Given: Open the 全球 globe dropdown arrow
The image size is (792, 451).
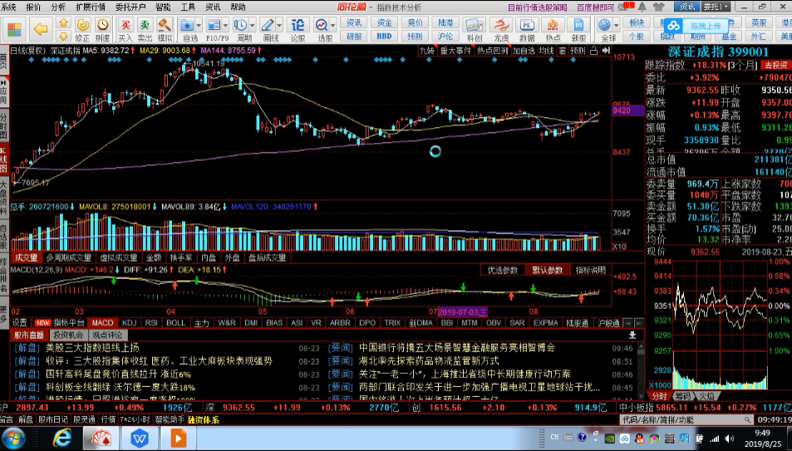Looking at the screenshot, I should (616, 25).
